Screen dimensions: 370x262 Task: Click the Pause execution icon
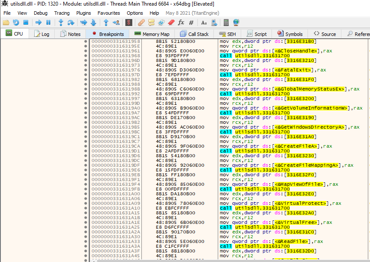click(49, 23)
